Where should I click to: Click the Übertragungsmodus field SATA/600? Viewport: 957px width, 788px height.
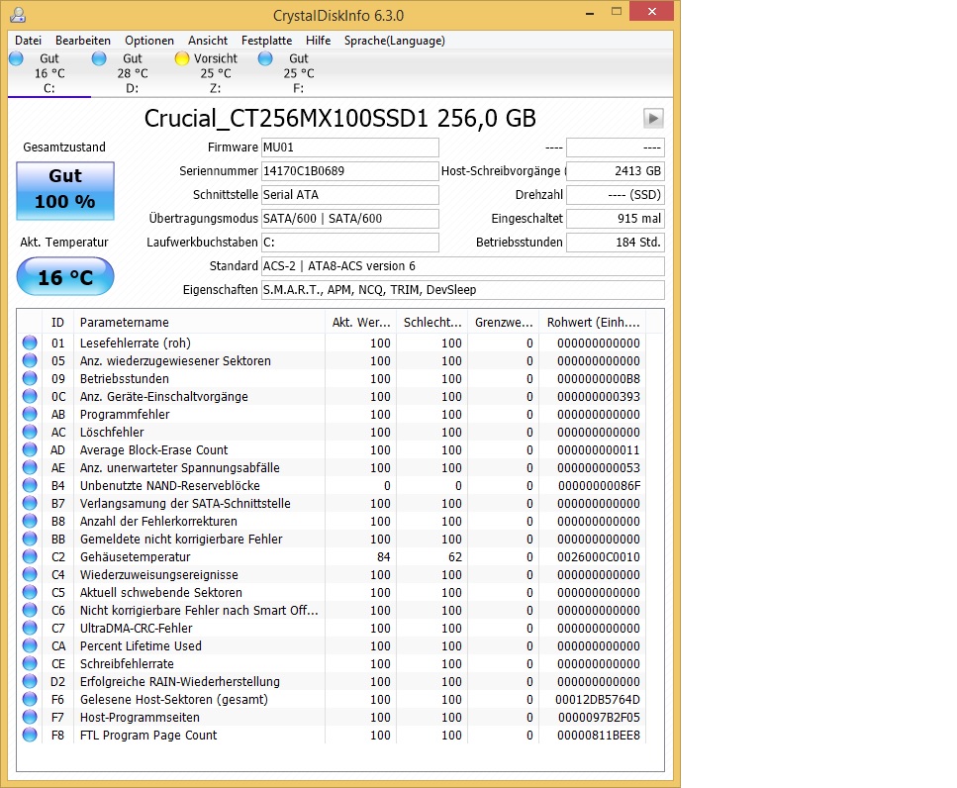(x=350, y=219)
